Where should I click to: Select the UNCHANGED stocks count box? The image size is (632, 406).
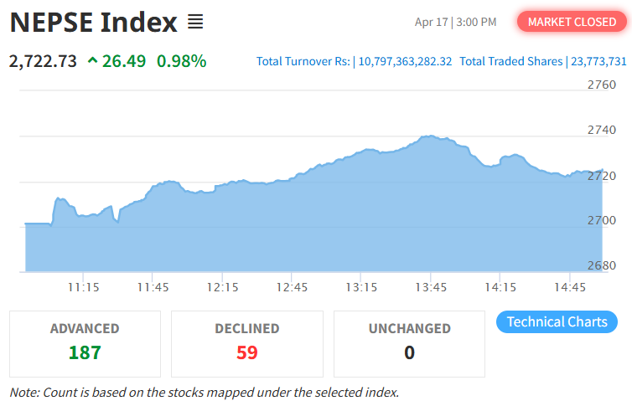click(409, 343)
